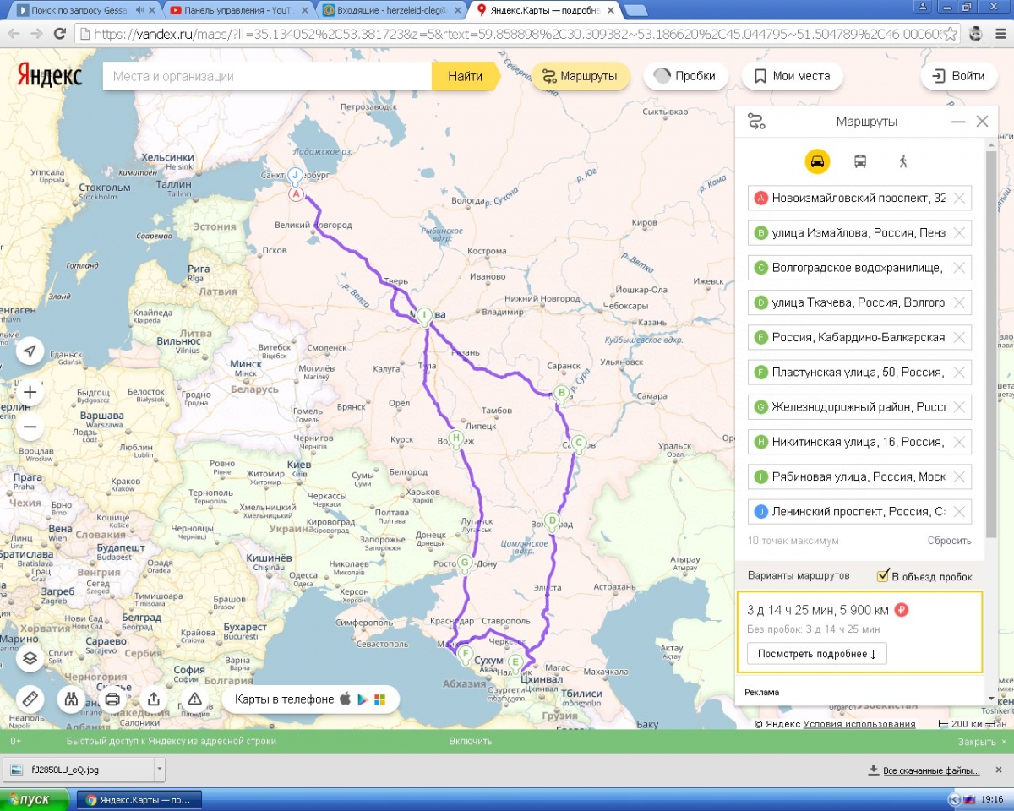The height and width of the screenshot is (811, 1014).
Task: Toggle the 'В объезд пробок' checkbox
Action: point(884,576)
